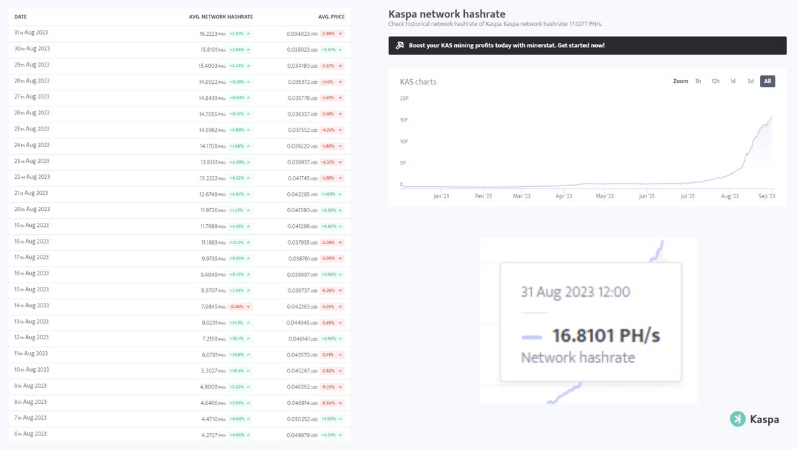Click the KAS charts title

click(x=418, y=82)
